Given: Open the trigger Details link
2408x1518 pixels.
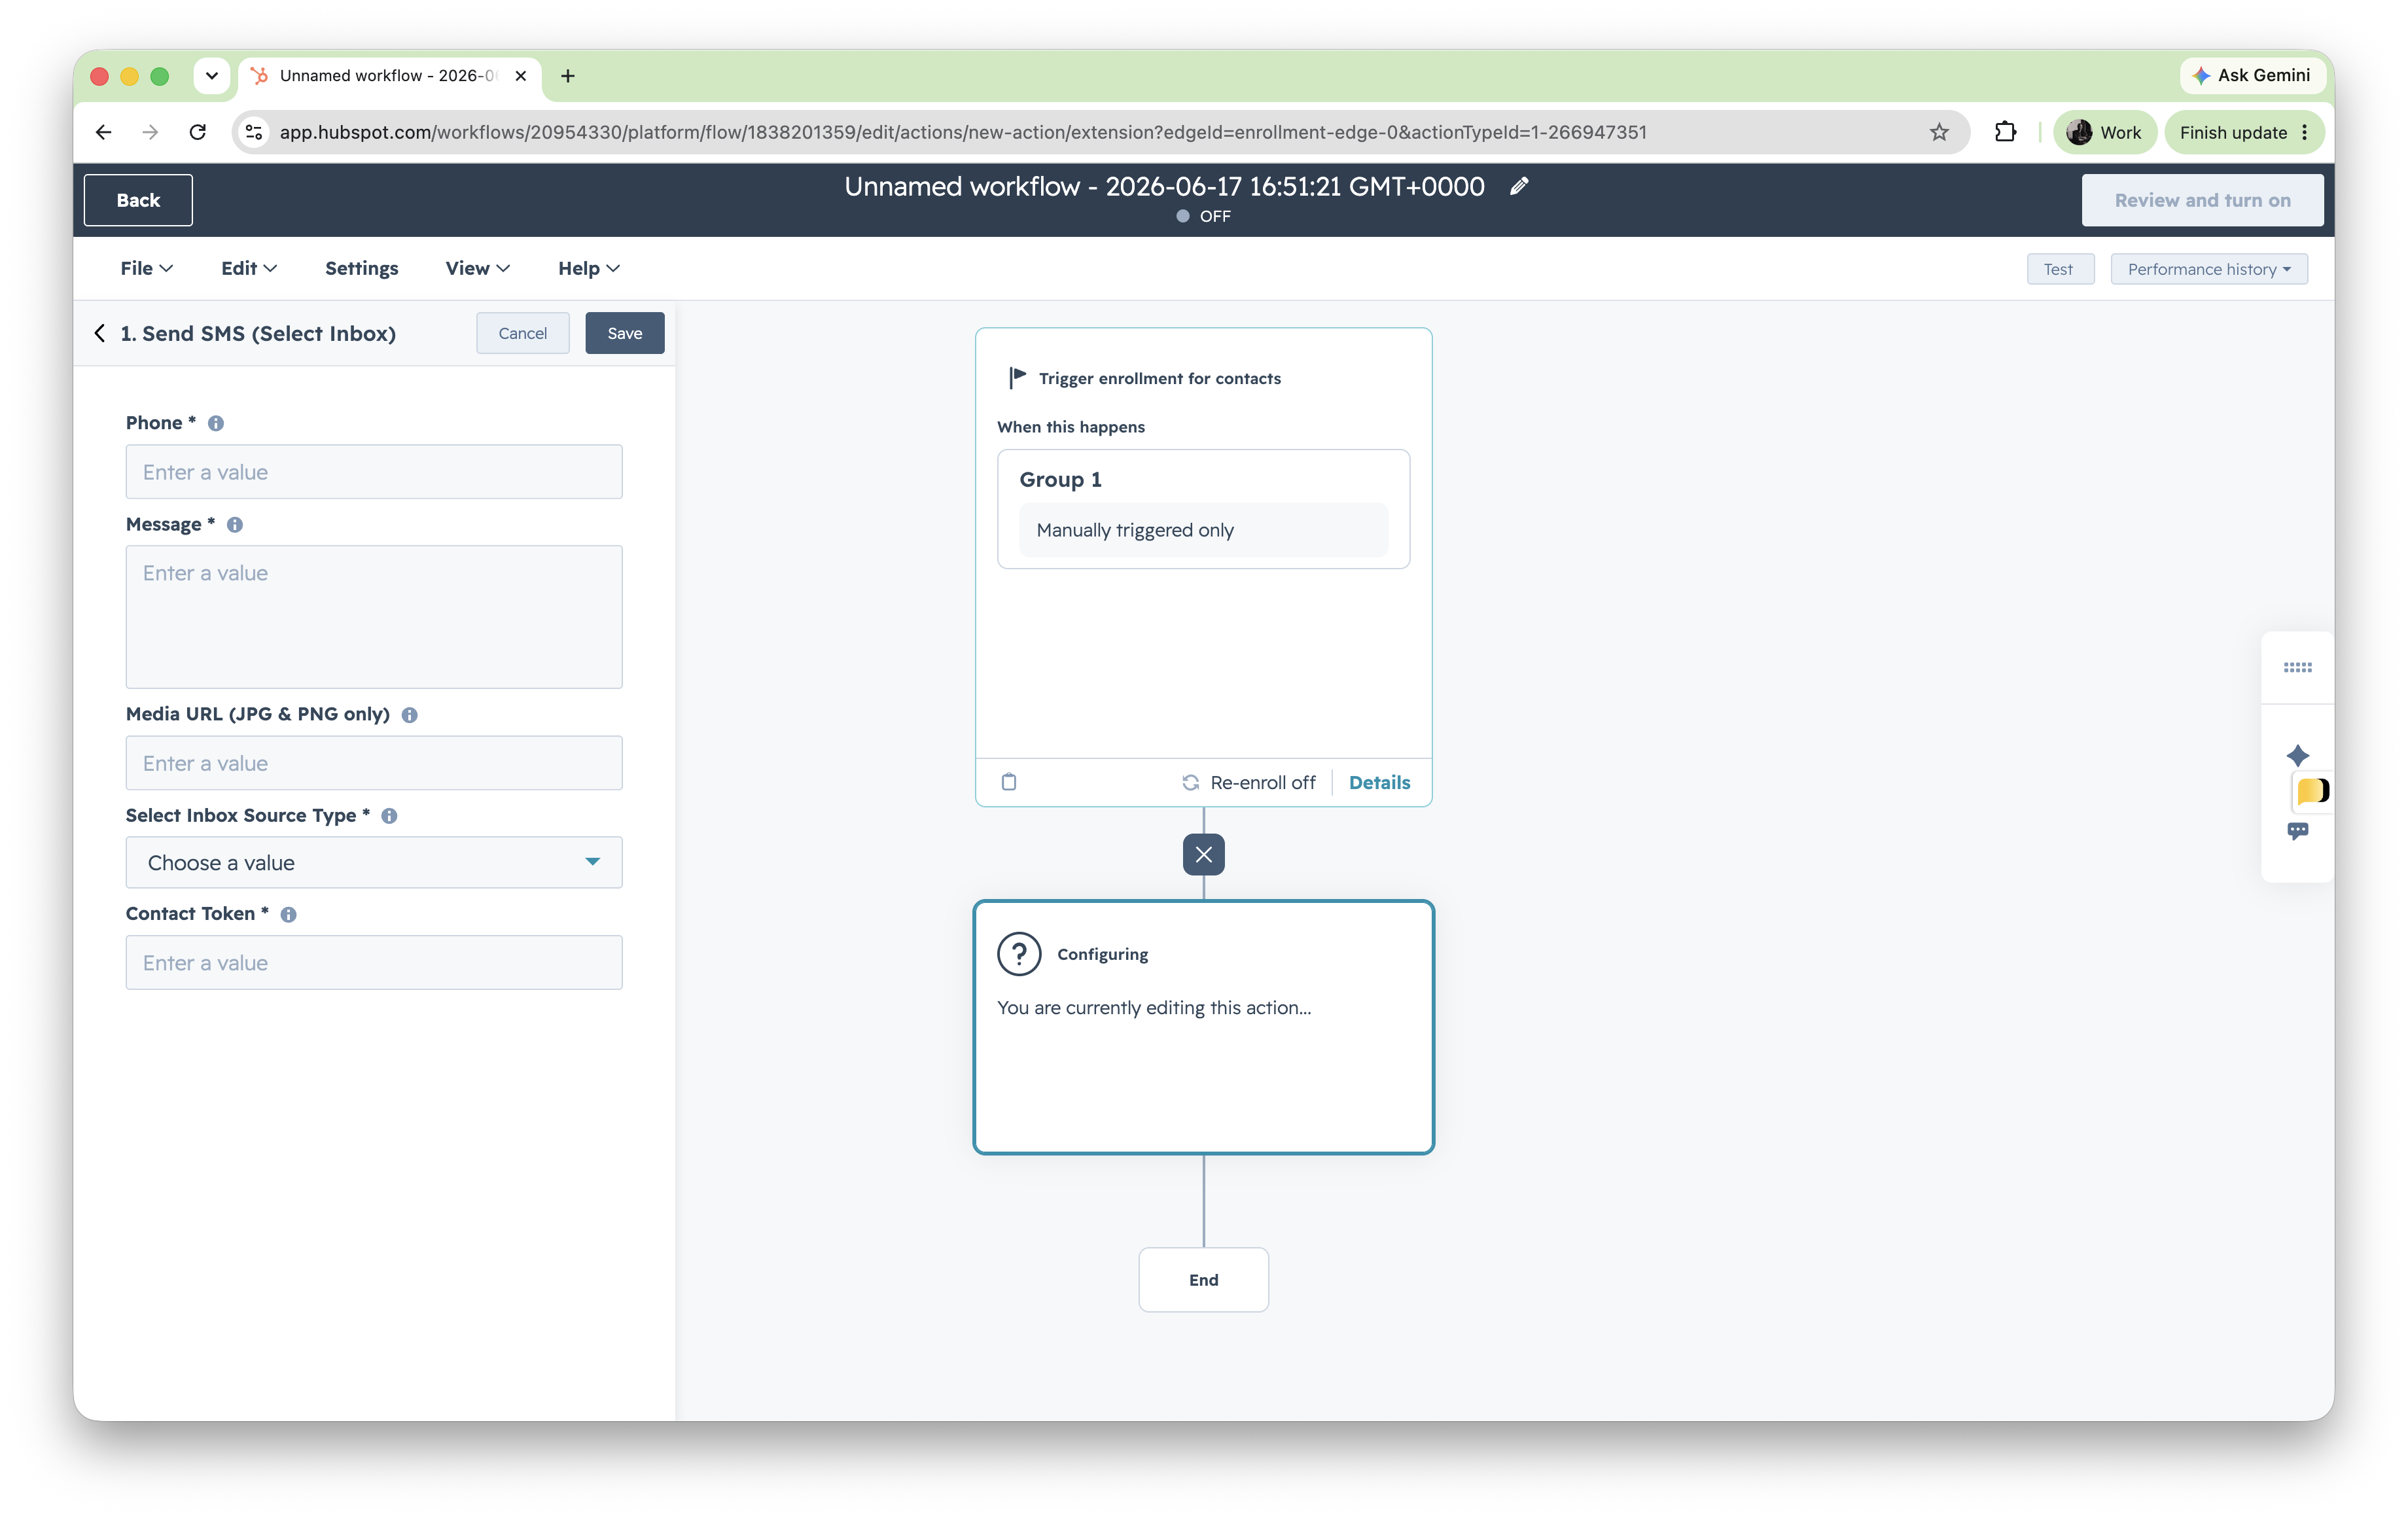Looking at the screenshot, I should [1379, 782].
